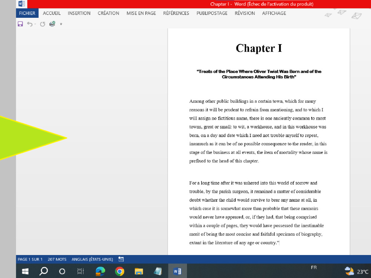Viewport: 371px width, 278px height.
Task: Click the PAGE 1 SUR 1 status indicator
Action: [x=30, y=259]
